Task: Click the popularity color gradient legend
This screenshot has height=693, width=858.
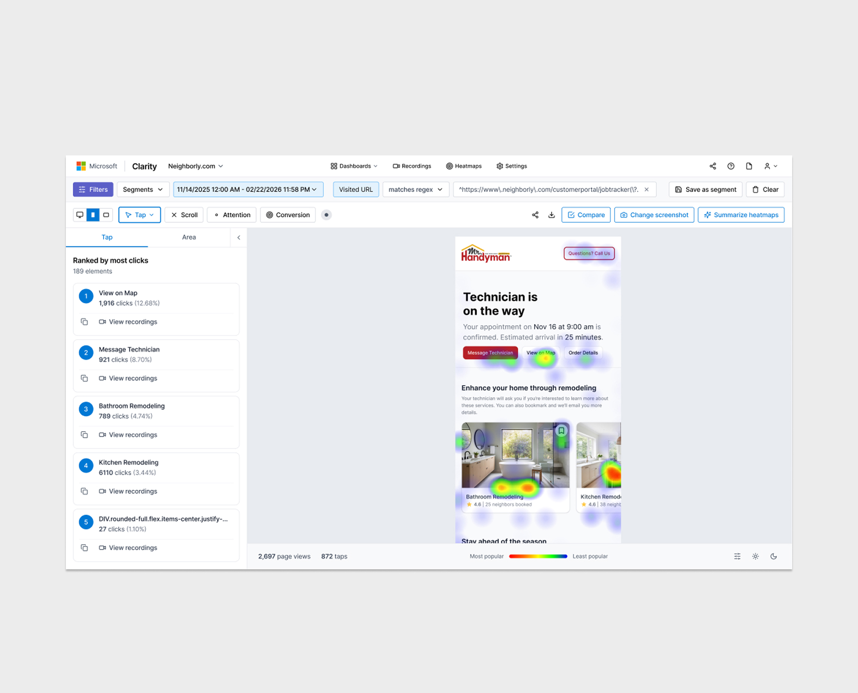Action: [538, 556]
